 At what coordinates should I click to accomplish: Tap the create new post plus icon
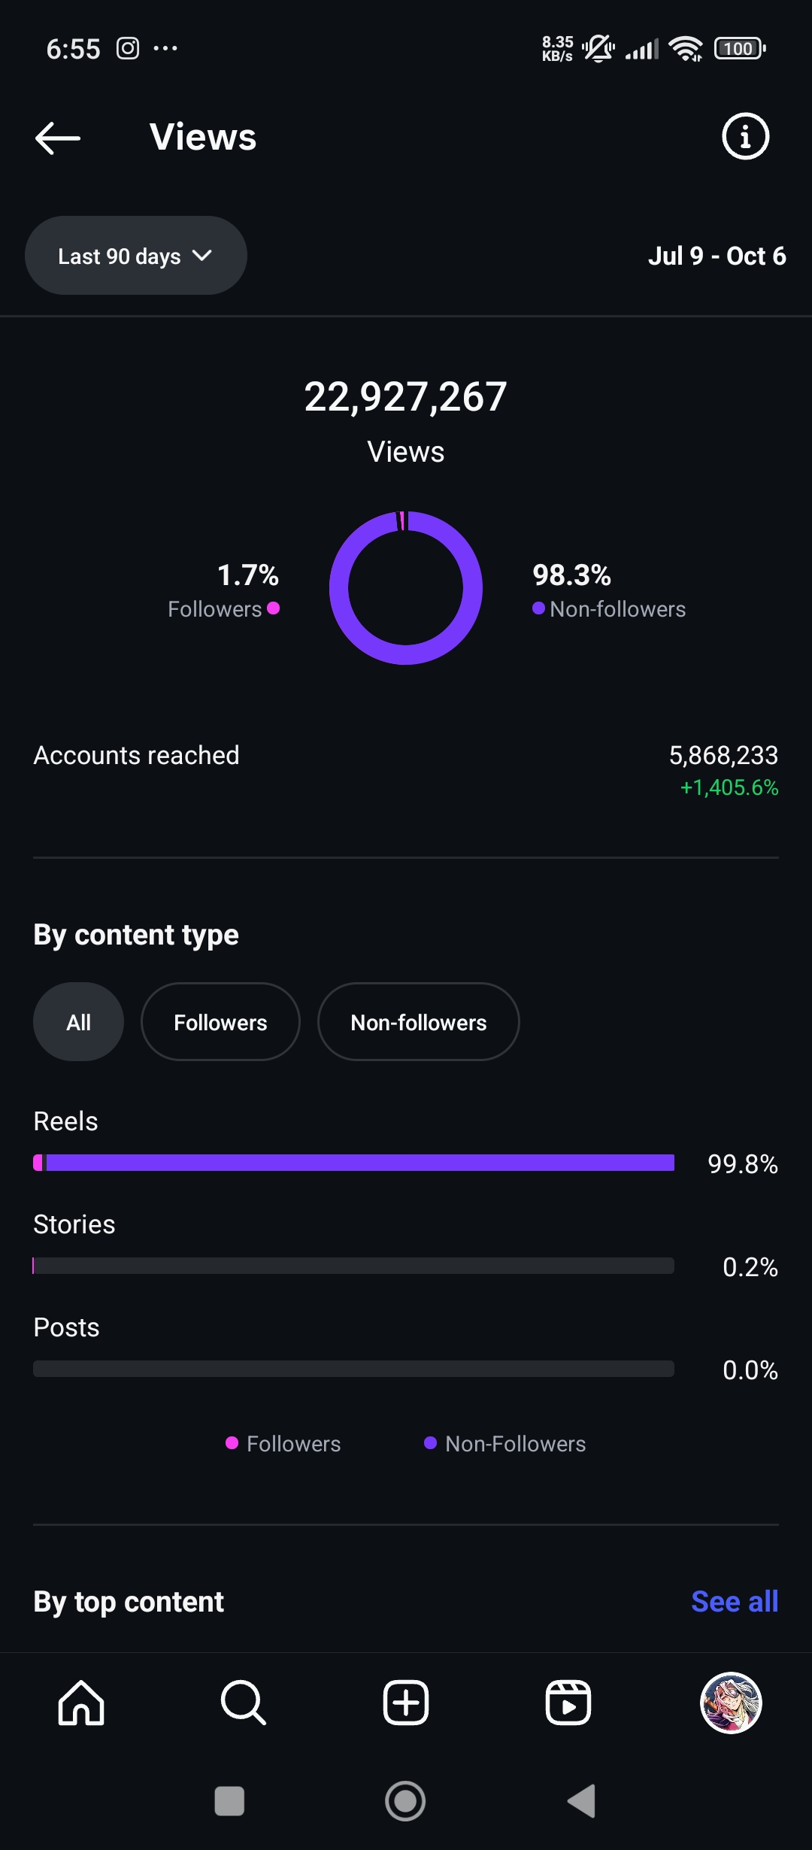click(406, 1703)
